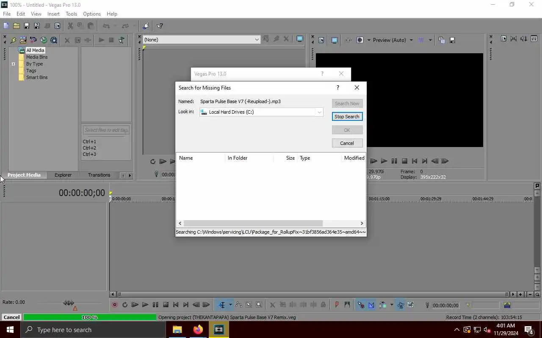This screenshot has width=542, height=338.
Task: Sort results by the In Folder column header
Action: click(249, 158)
